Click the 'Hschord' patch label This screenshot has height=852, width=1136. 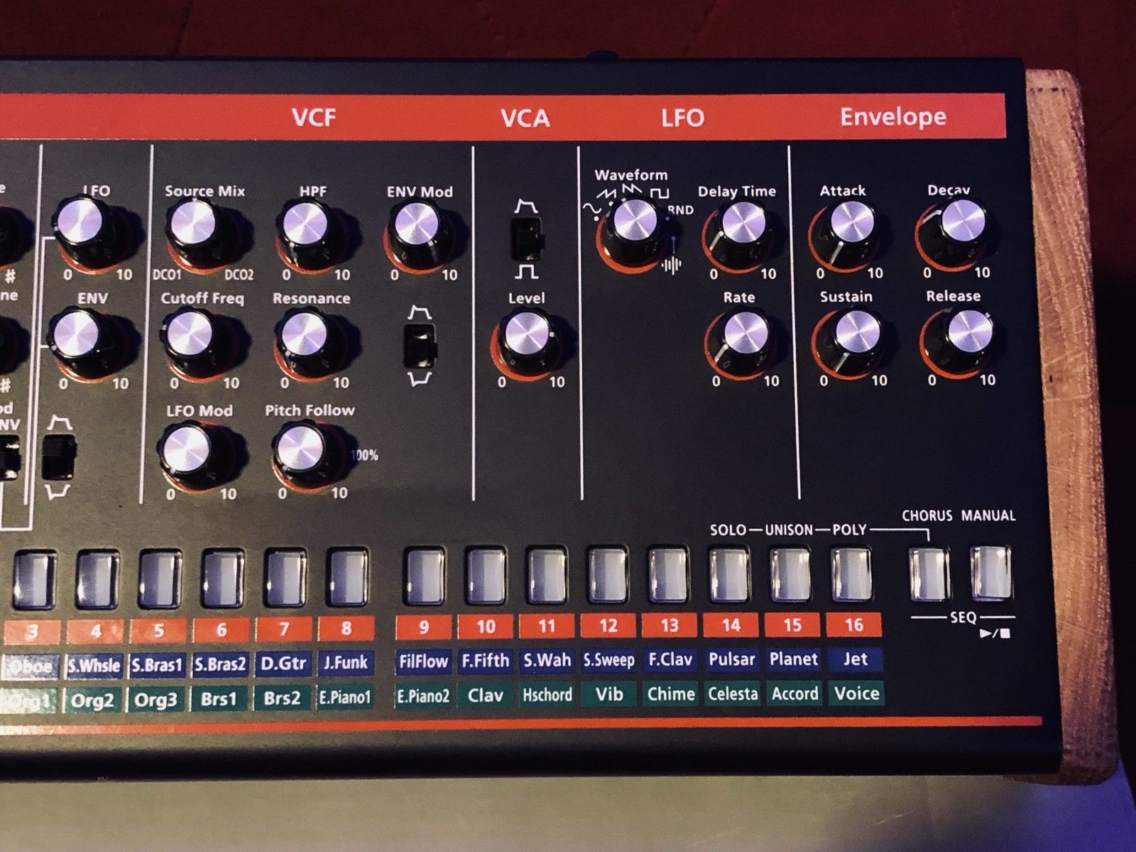click(x=547, y=696)
